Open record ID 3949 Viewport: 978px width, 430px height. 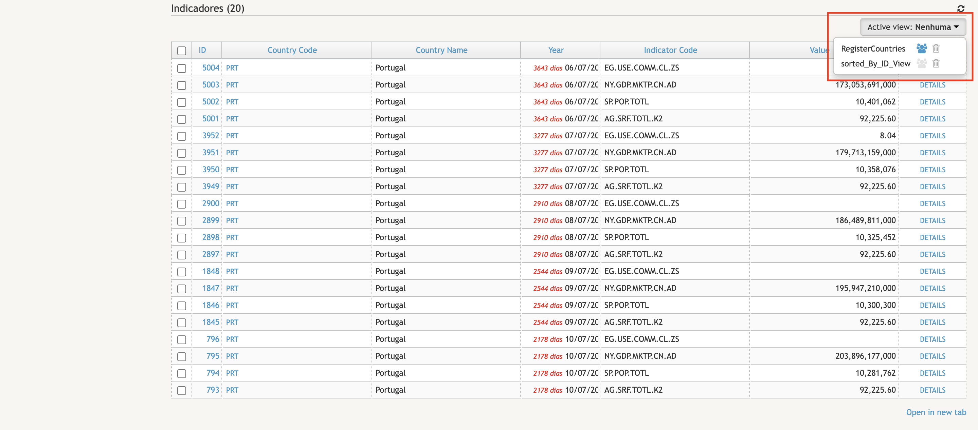point(210,186)
